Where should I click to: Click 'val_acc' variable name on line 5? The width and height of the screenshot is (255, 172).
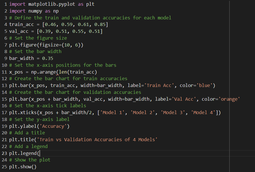tap(19, 31)
